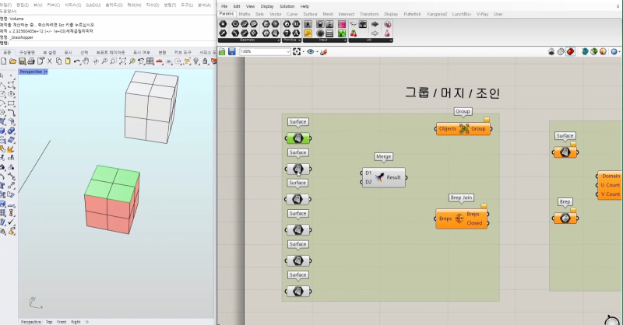The height and width of the screenshot is (325, 623).
Task: Click pink flask icon in Util panel
Action: coord(387,33)
